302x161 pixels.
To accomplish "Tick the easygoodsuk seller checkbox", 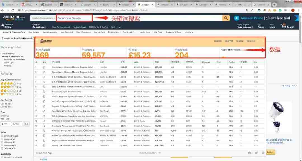I will pos(2,139).
